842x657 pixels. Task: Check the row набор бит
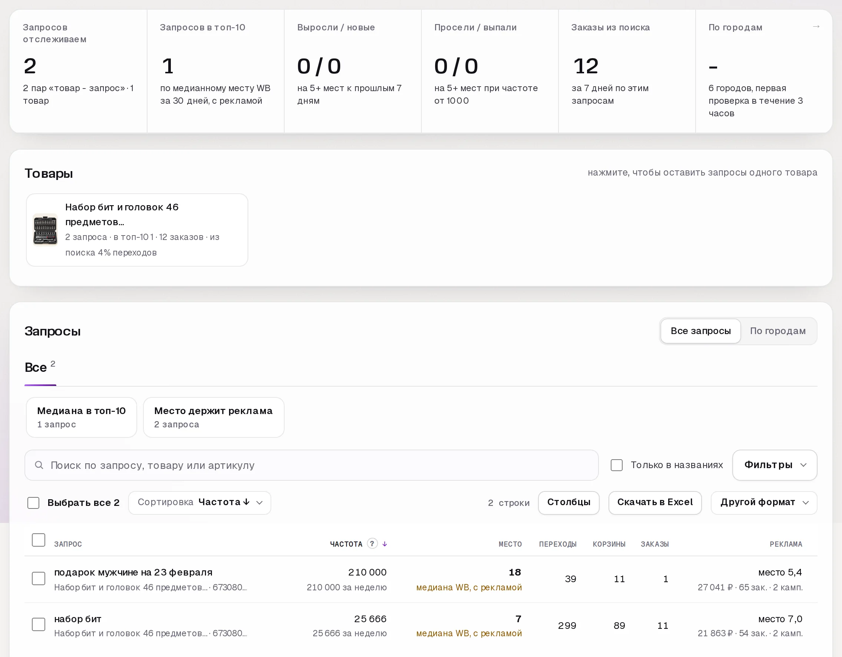tap(39, 625)
